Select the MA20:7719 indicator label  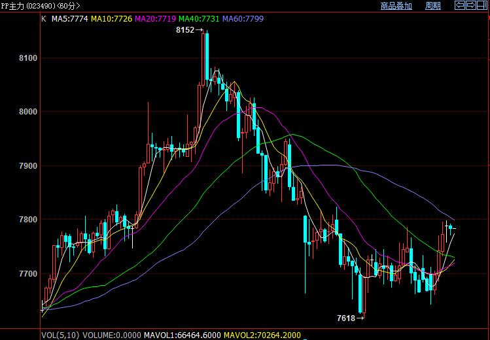tap(155, 19)
